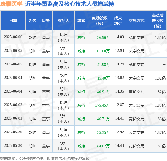Click the average price 13.02
Screen dimensions: 167x161
[x=119, y=78]
